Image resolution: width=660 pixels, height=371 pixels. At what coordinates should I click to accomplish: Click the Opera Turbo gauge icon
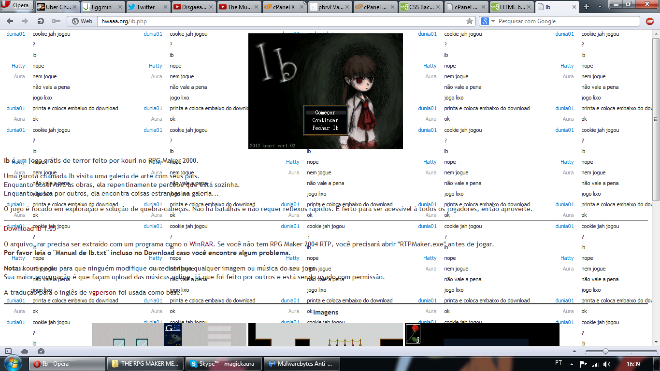[41, 351]
